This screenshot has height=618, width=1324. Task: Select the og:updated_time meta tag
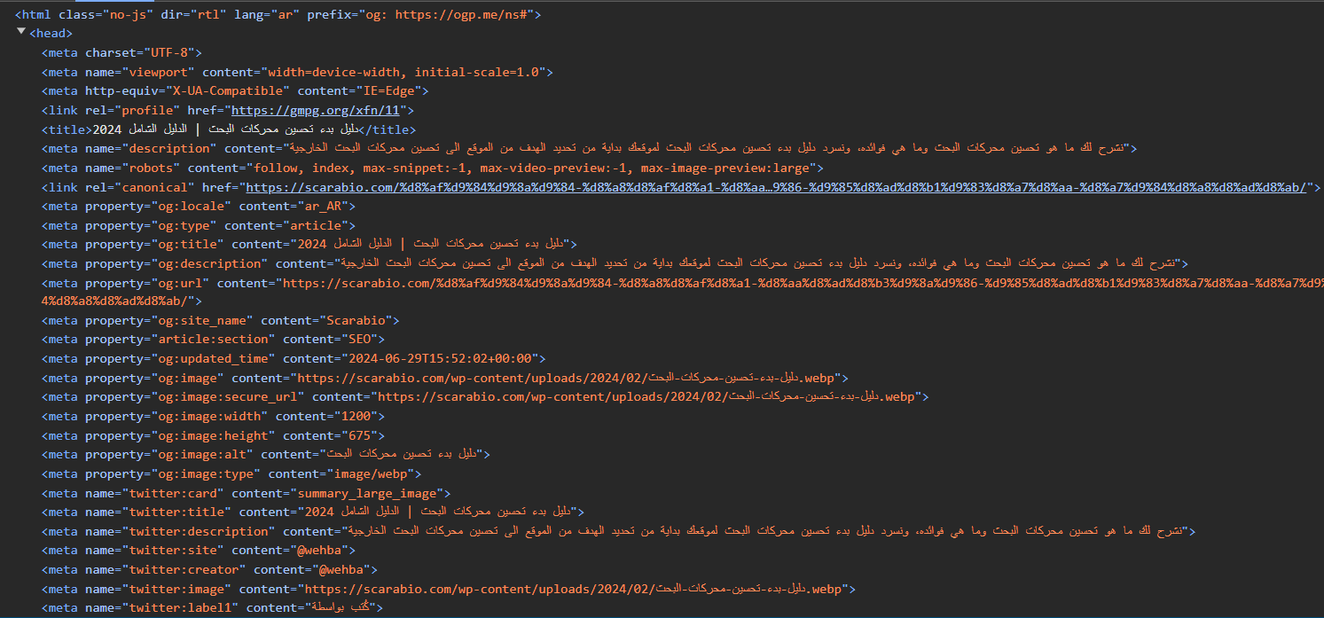pyautogui.click(x=292, y=358)
